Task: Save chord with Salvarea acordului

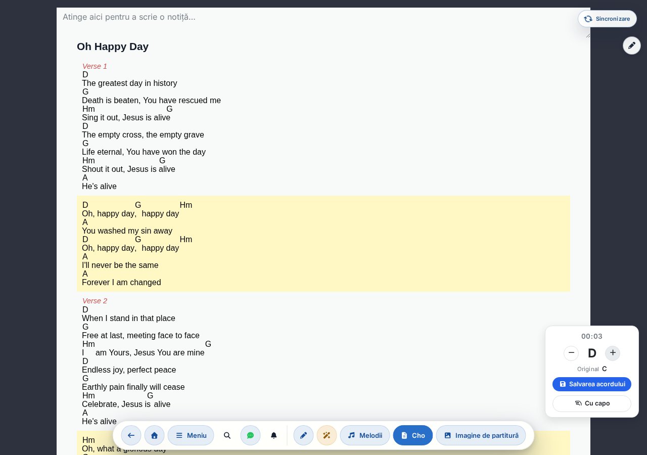Action: [x=592, y=384]
